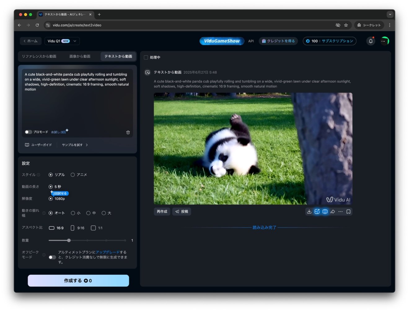The image size is (409, 311).
Task: Switch to 画像から動画 tab
Action: 80,56
